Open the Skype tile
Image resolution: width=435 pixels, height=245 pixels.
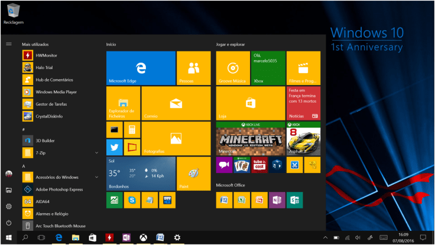pyautogui.click(x=132, y=201)
